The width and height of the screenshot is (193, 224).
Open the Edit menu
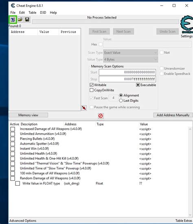[x=22, y=13]
